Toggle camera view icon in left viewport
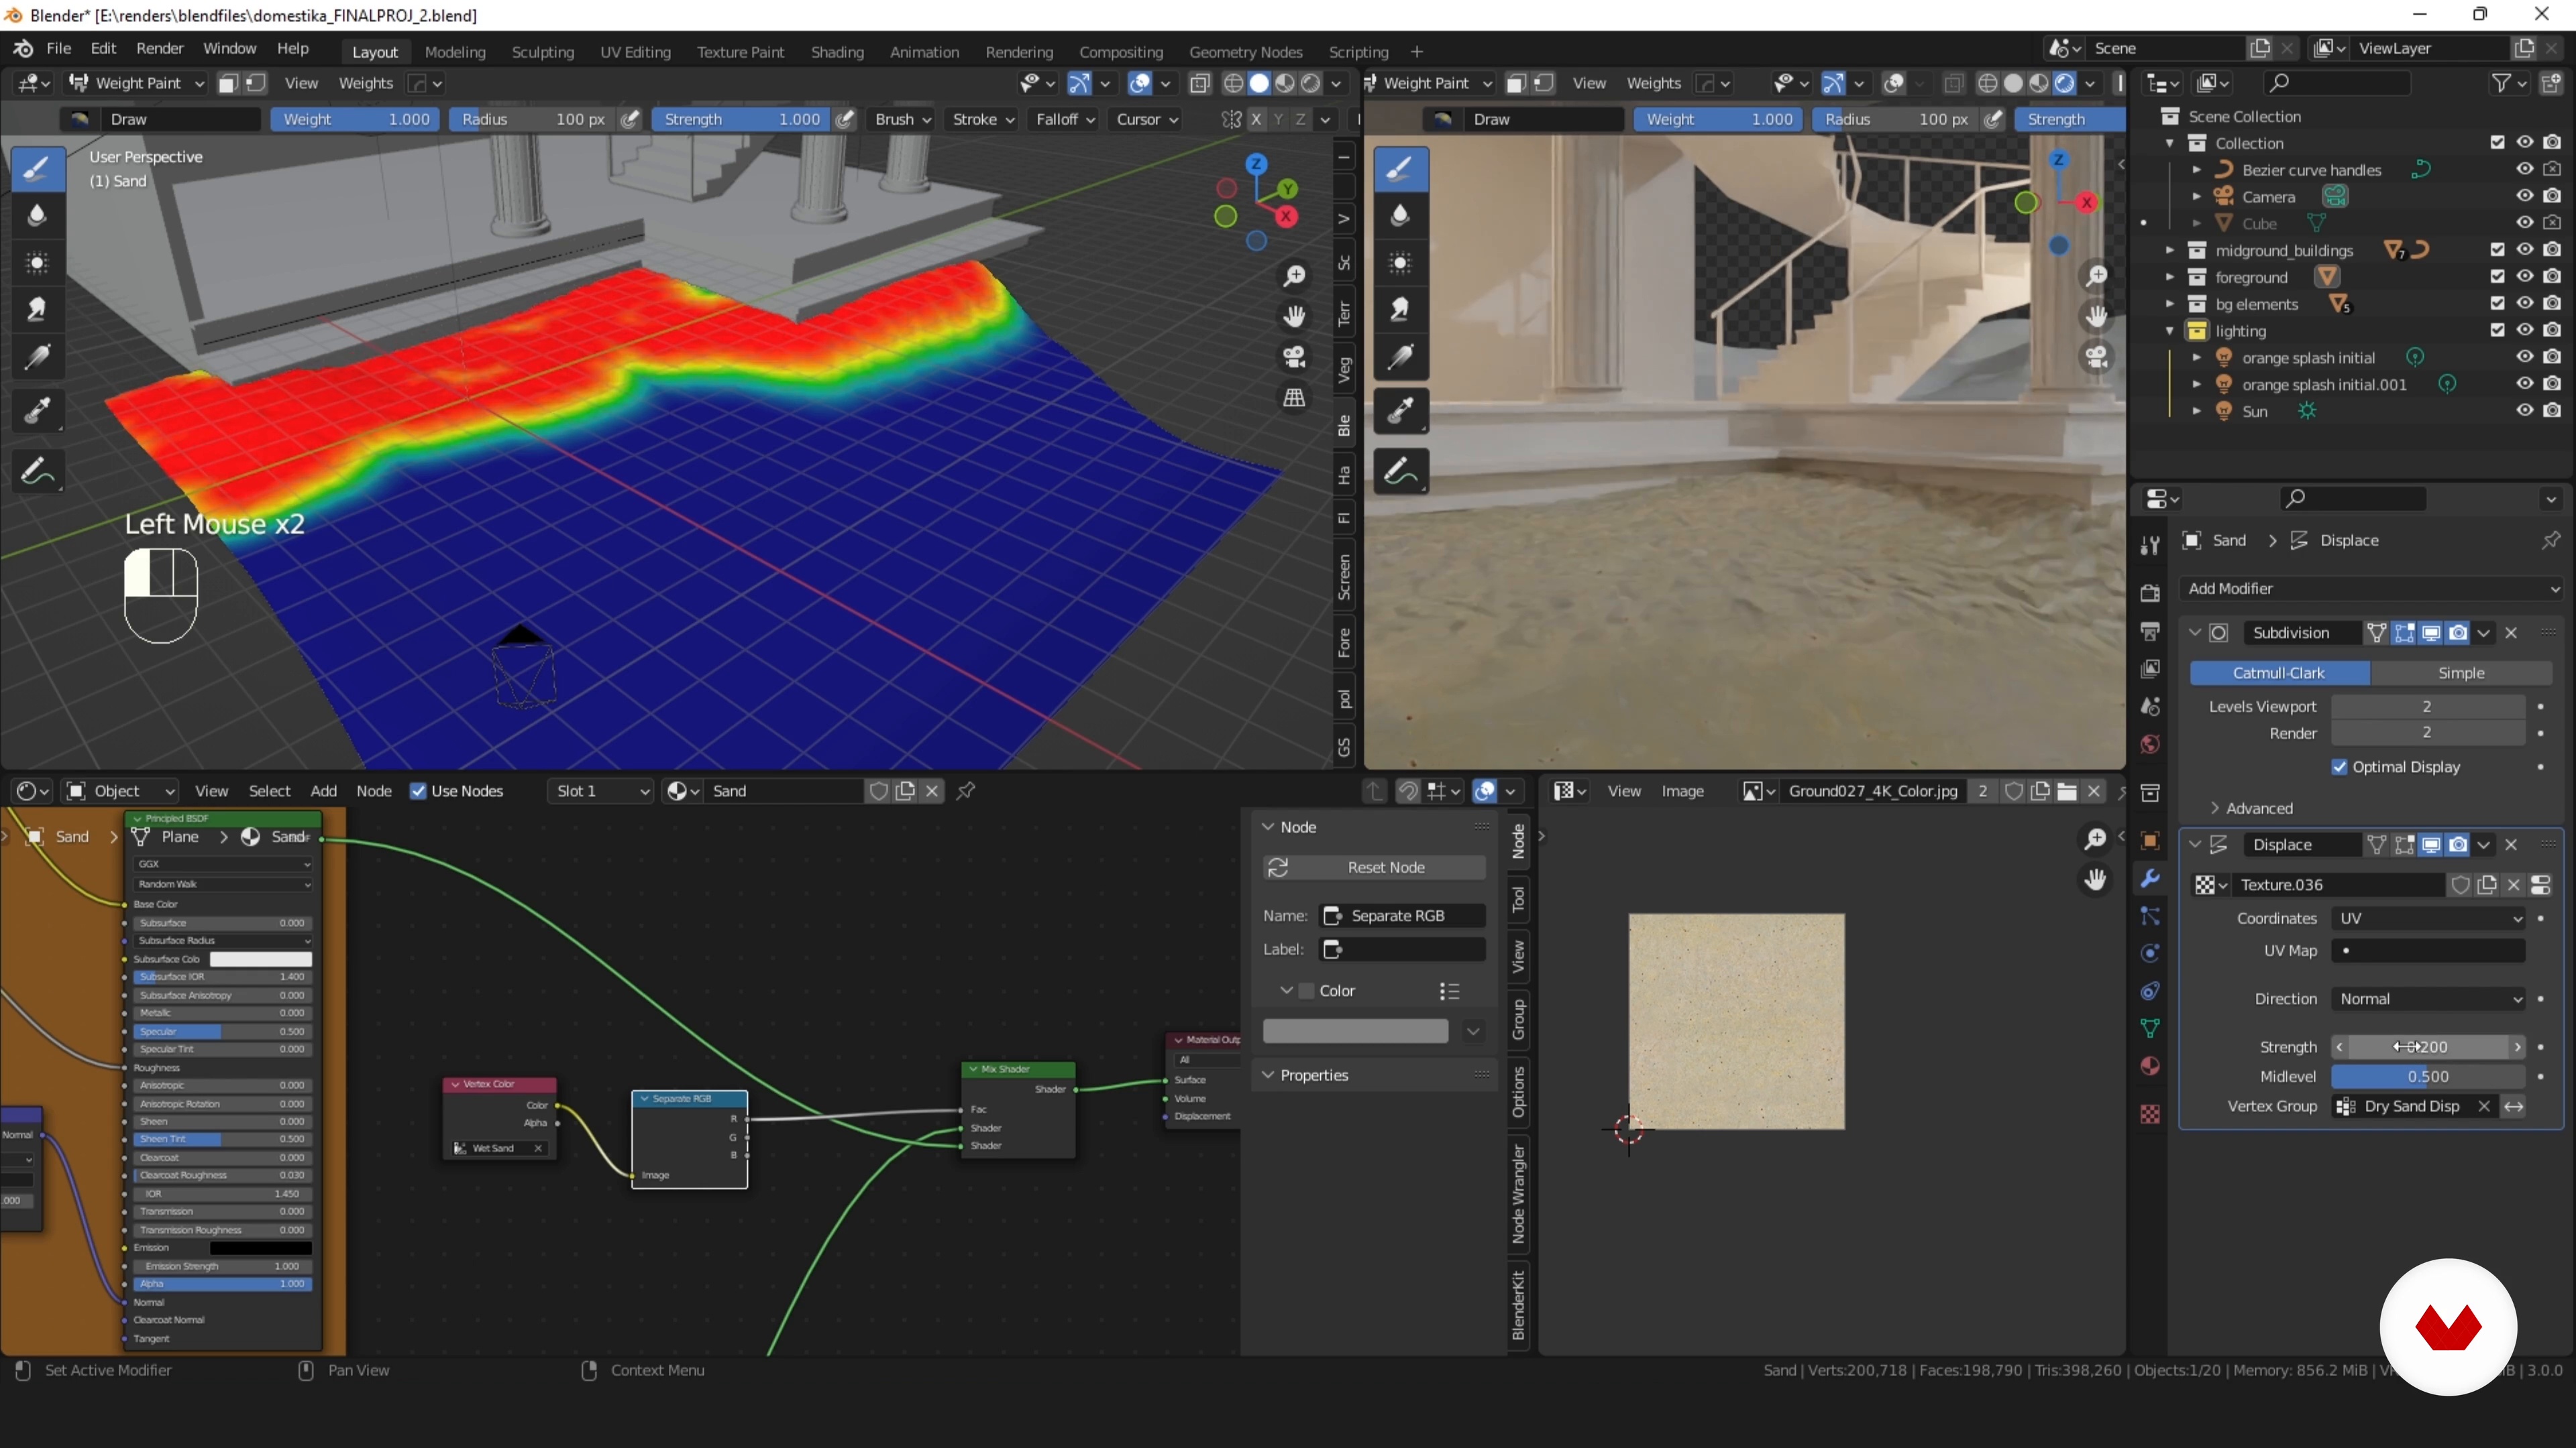 click(x=1295, y=357)
